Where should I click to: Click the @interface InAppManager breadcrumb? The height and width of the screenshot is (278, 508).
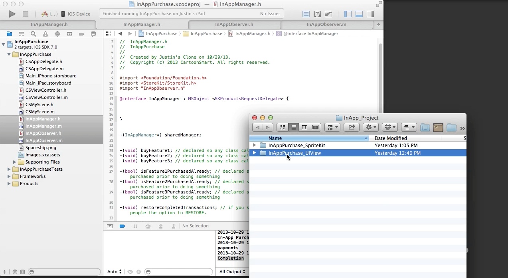click(307, 34)
